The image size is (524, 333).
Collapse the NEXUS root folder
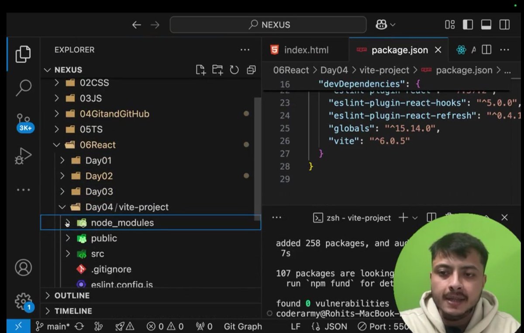[x=48, y=70]
